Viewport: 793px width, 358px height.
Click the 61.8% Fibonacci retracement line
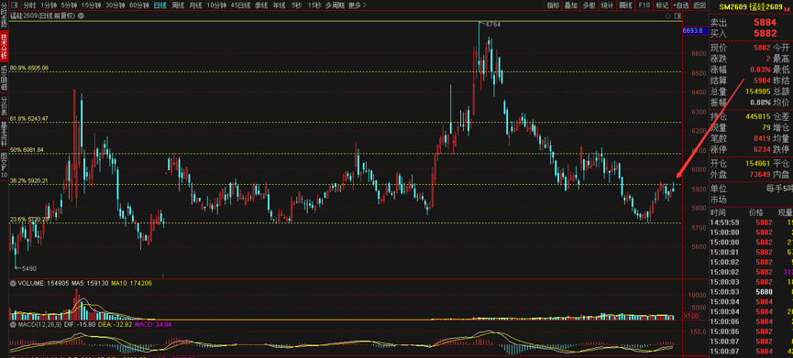click(345, 122)
